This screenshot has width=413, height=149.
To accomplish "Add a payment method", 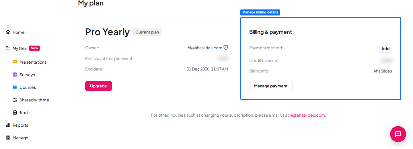I will point(385,49).
